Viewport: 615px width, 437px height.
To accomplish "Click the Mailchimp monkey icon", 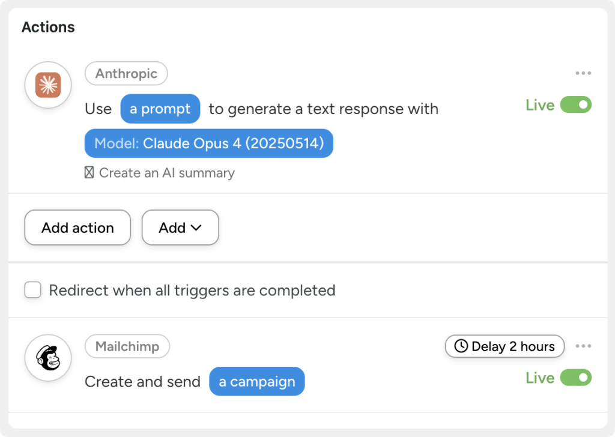I will click(x=48, y=357).
